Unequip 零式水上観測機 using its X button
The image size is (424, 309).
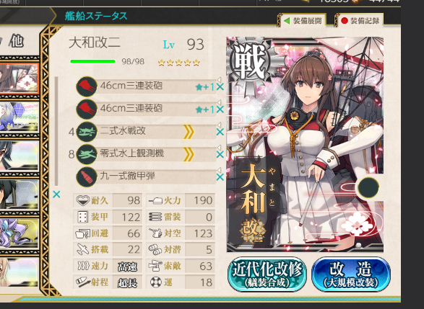[220, 154]
